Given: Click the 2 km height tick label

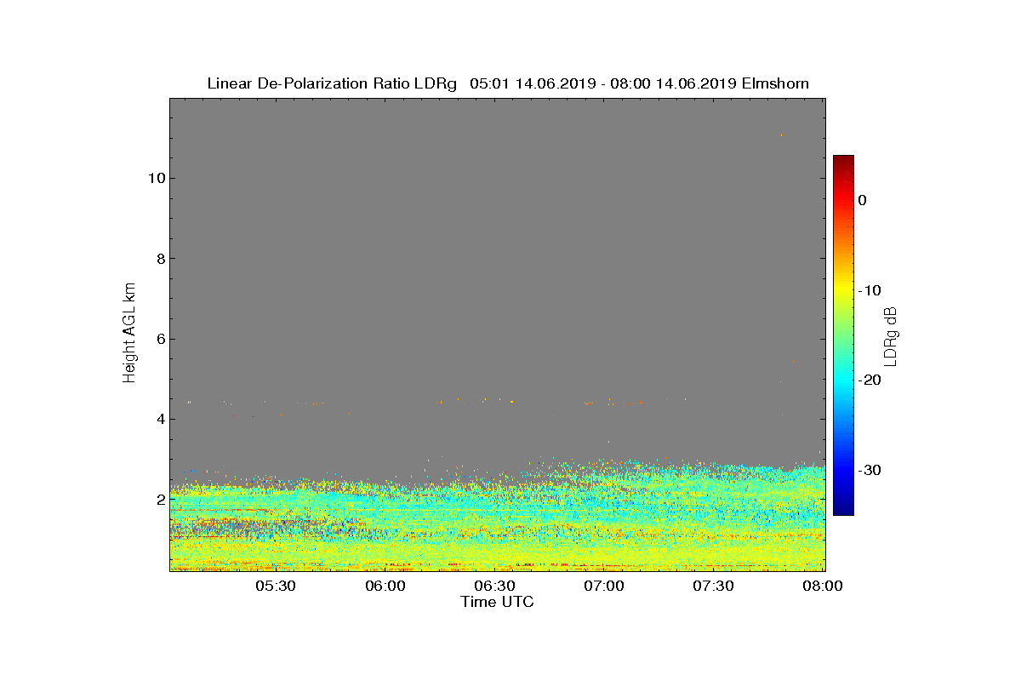Looking at the screenshot, I should tap(158, 500).
